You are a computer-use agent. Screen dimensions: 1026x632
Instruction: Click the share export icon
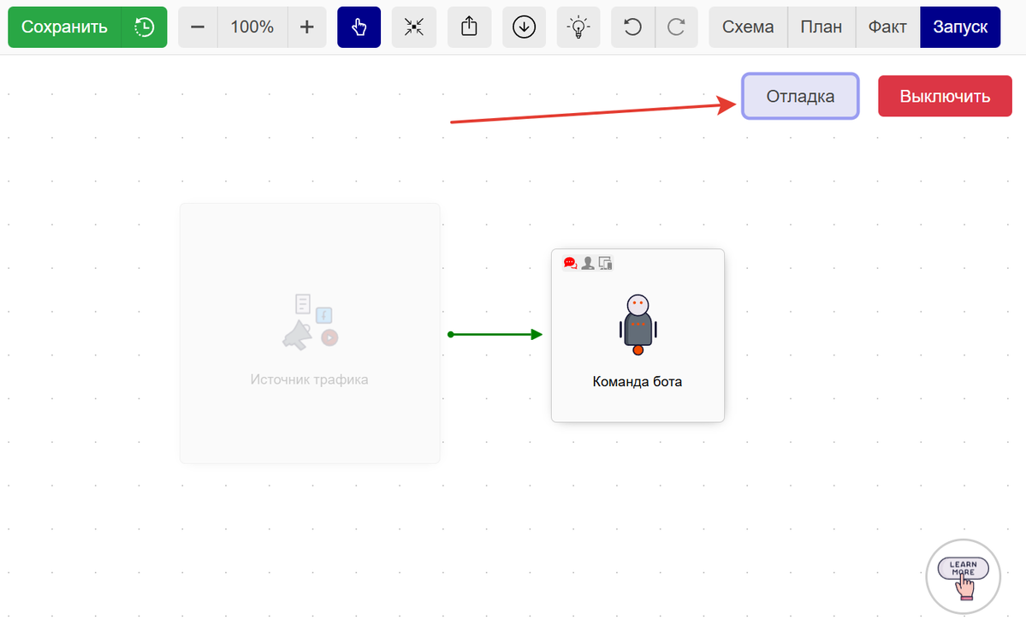(x=469, y=27)
